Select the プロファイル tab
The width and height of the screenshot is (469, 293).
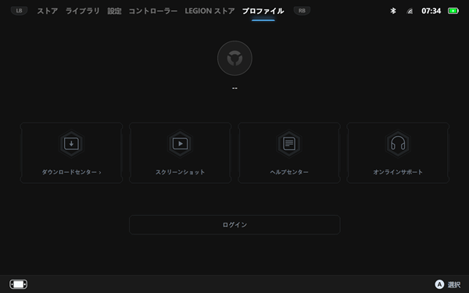pos(263,11)
